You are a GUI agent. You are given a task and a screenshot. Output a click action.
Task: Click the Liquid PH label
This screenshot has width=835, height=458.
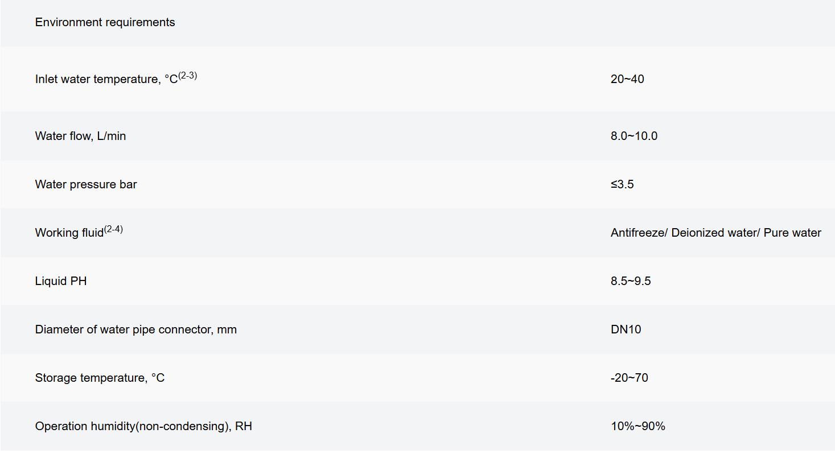point(60,281)
